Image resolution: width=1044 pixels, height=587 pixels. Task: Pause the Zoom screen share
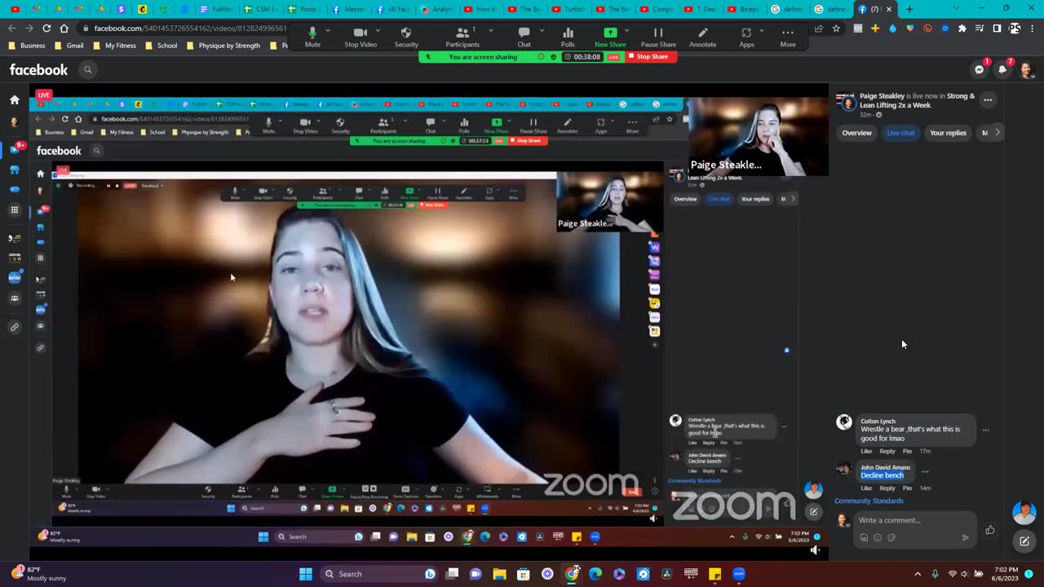pyautogui.click(x=658, y=37)
